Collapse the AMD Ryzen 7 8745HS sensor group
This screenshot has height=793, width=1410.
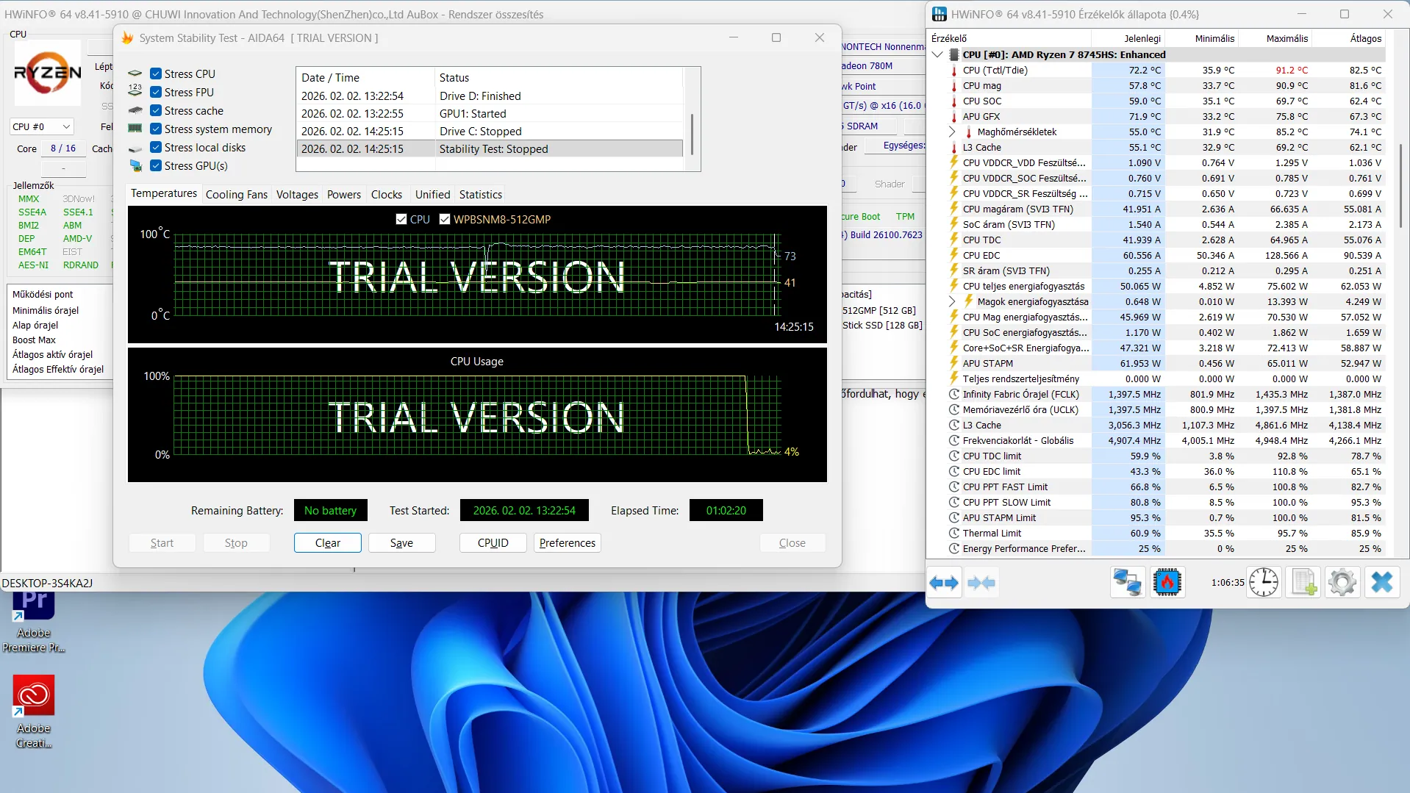937,54
